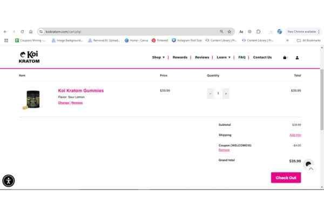Open the Removal.AI Upload bookmark
This screenshot has width=324, height=216.
[104, 40]
